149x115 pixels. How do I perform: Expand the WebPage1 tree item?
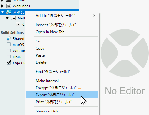2,6
